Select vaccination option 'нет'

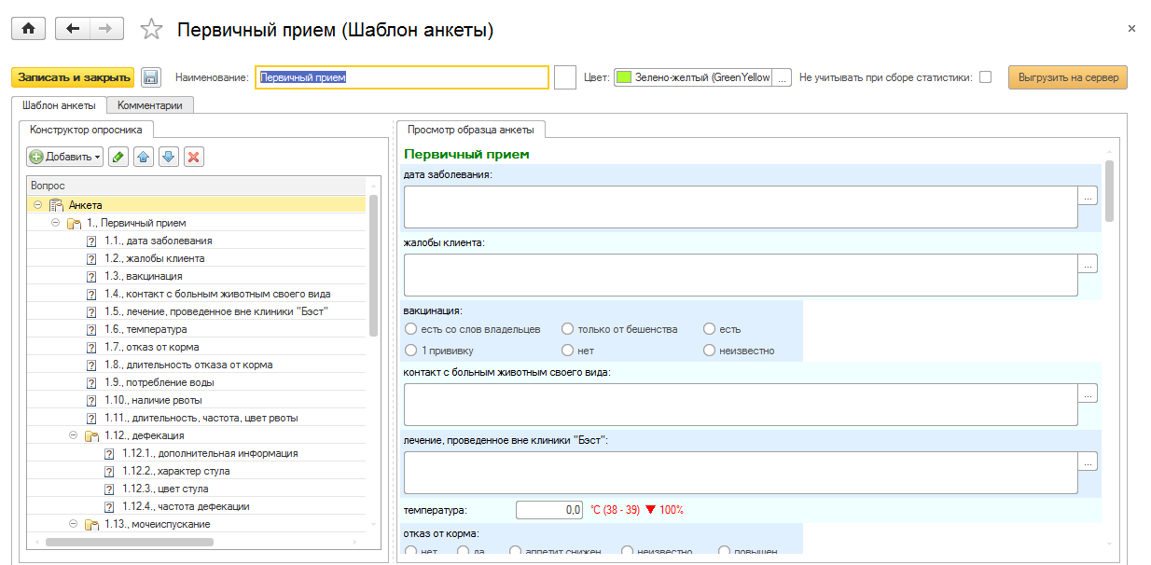pos(567,351)
